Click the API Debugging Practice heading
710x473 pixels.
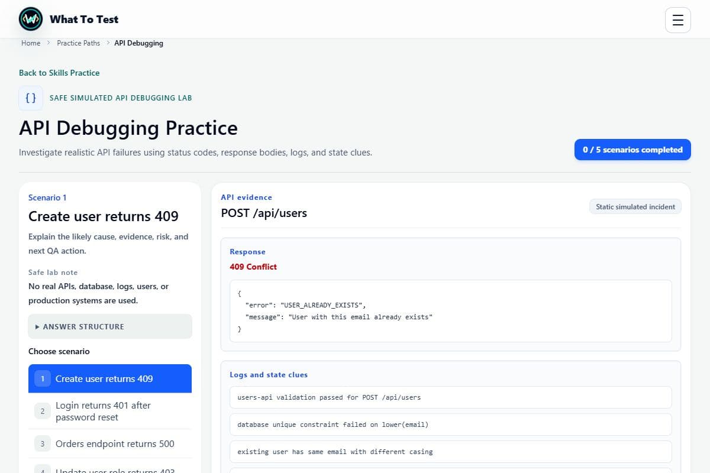click(128, 128)
